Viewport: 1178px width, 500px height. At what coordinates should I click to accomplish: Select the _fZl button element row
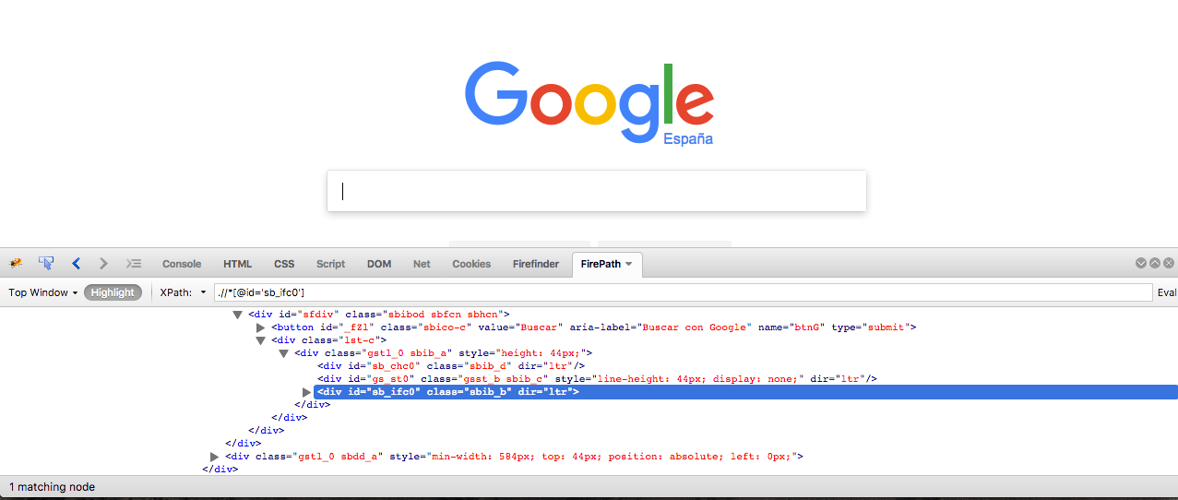[x=593, y=327]
